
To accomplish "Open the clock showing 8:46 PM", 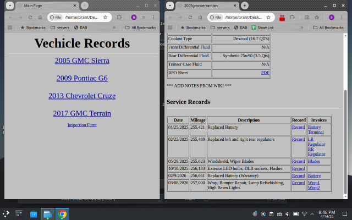I will 327,214.
